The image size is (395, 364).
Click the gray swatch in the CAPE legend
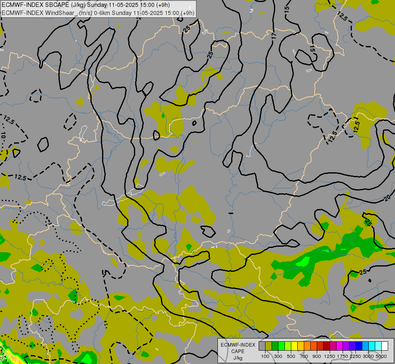262,346
